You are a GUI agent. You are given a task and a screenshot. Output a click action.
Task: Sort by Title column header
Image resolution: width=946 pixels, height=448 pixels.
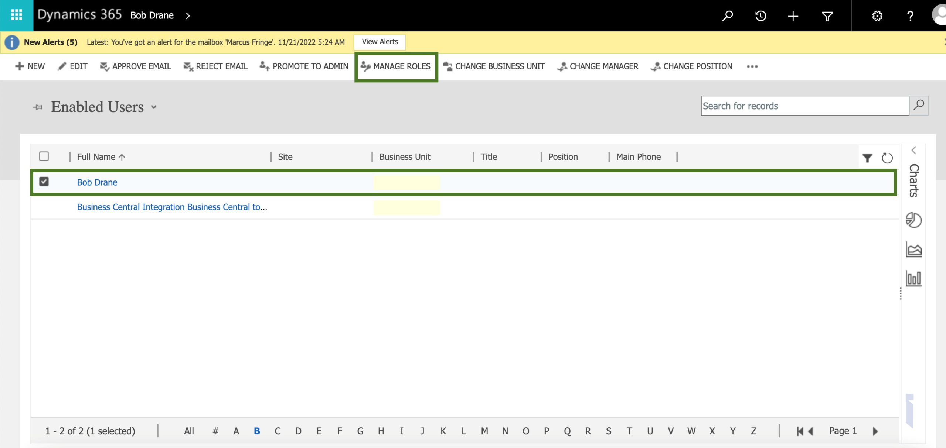(x=489, y=157)
